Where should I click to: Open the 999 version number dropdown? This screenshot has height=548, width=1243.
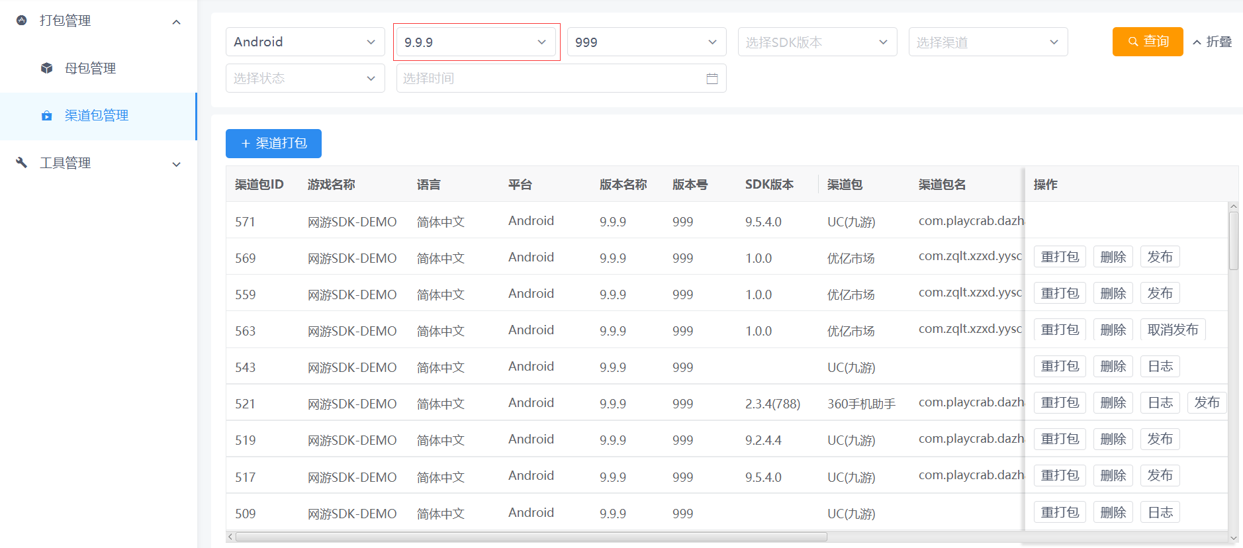click(646, 42)
